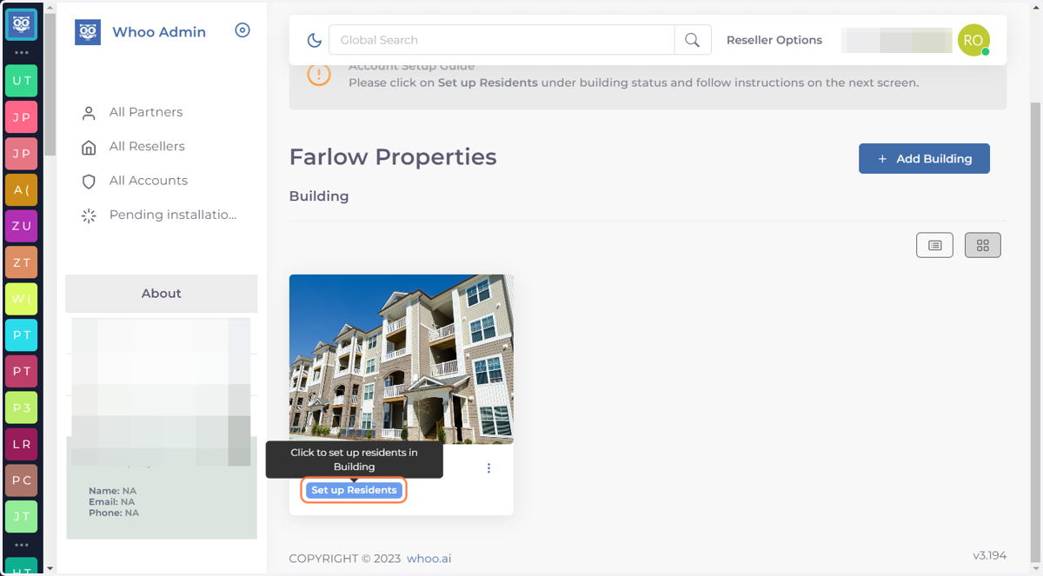
Task: Click the spinner icon next to Pending installations
Action: (x=89, y=215)
